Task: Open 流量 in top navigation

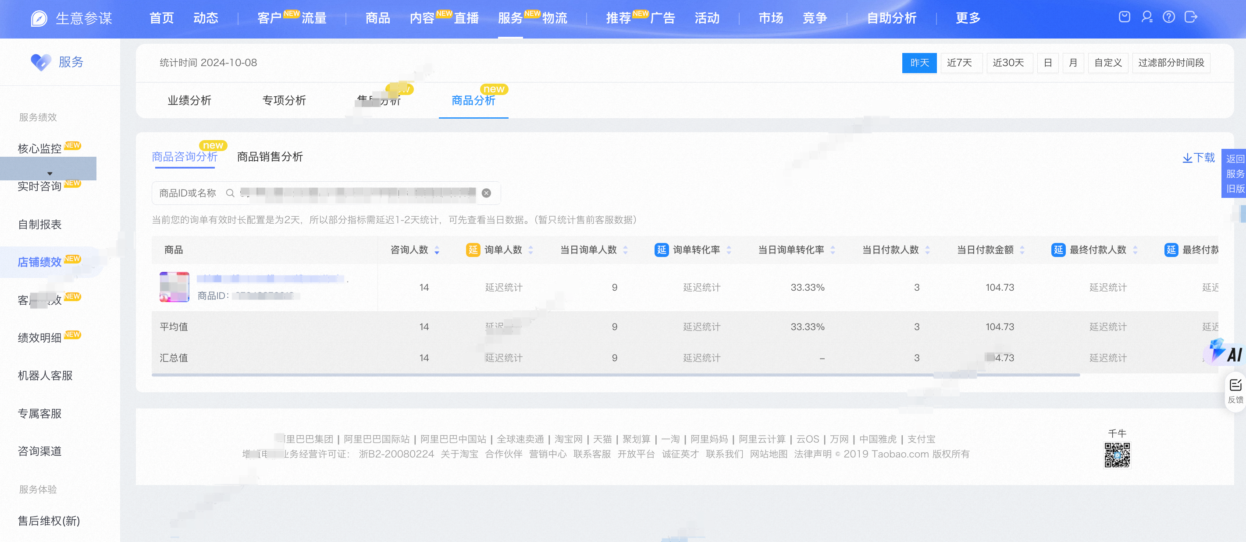Action: click(314, 18)
